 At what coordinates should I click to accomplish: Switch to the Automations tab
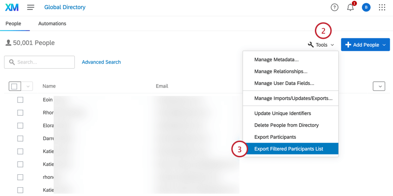(x=52, y=24)
